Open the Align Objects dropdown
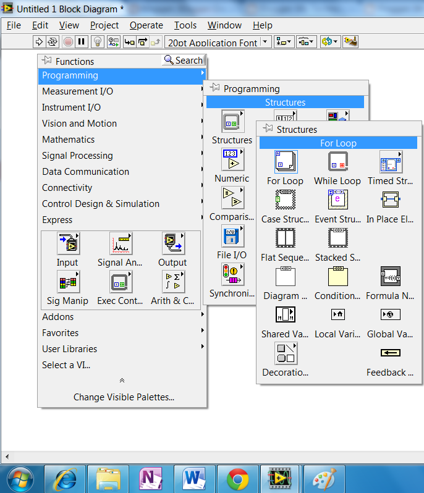 point(284,41)
